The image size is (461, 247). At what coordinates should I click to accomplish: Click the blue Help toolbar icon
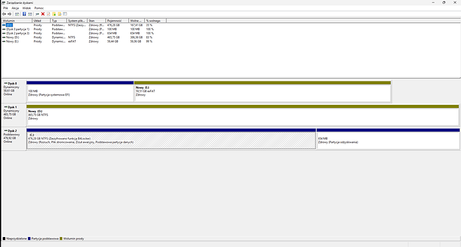pos(24,14)
